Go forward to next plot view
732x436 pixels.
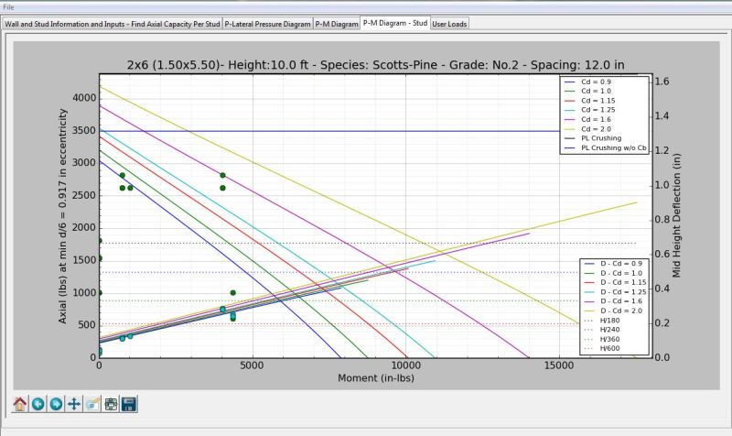click(x=56, y=404)
